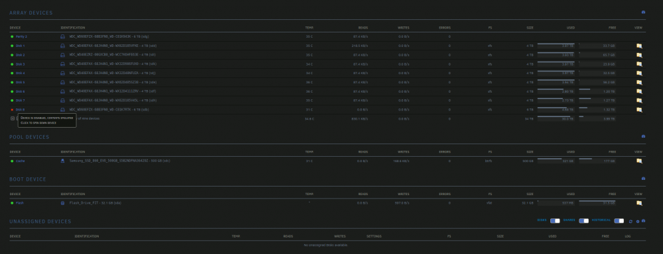Spin down Cache via green status dot
Image resolution: width=663 pixels, height=254 pixels.
[12, 161]
